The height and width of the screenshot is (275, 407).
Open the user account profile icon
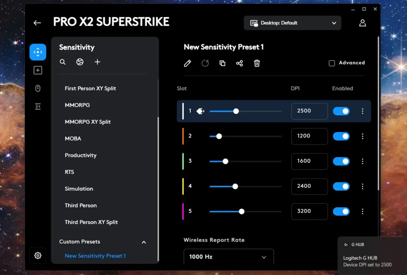click(x=362, y=23)
